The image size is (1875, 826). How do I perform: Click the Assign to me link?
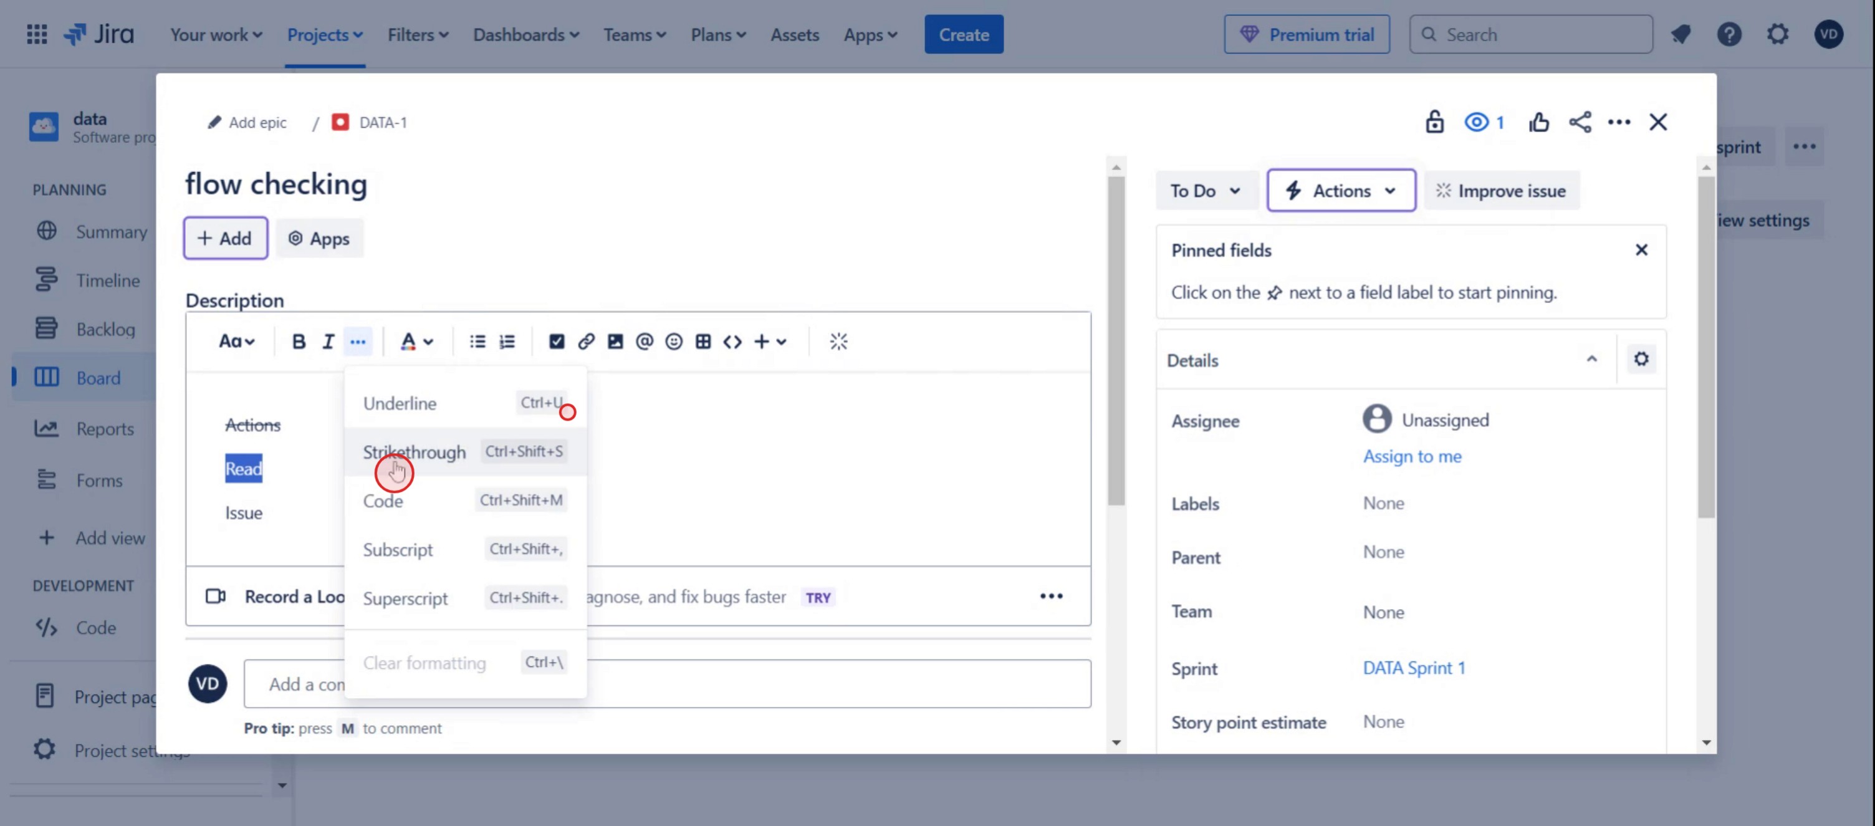click(1411, 456)
